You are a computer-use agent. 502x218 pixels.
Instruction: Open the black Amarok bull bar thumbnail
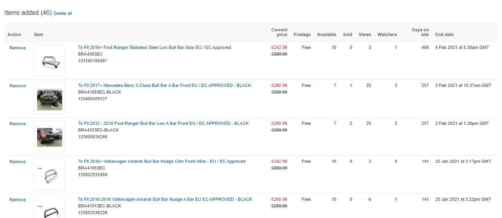pyautogui.click(x=50, y=207)
